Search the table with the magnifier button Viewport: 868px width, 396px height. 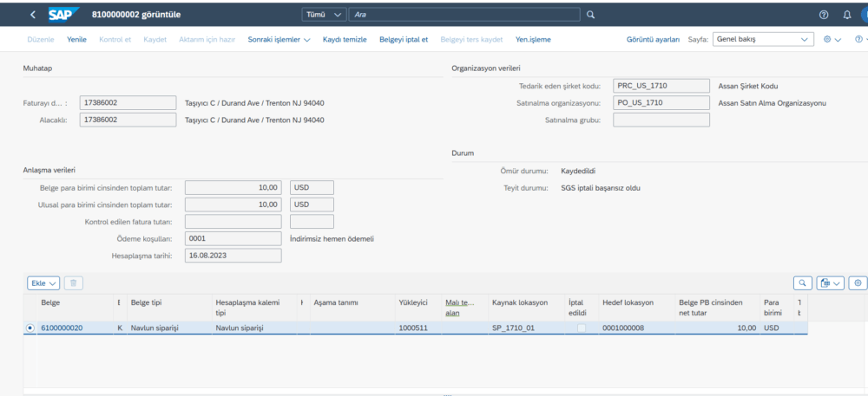[803, 282]
